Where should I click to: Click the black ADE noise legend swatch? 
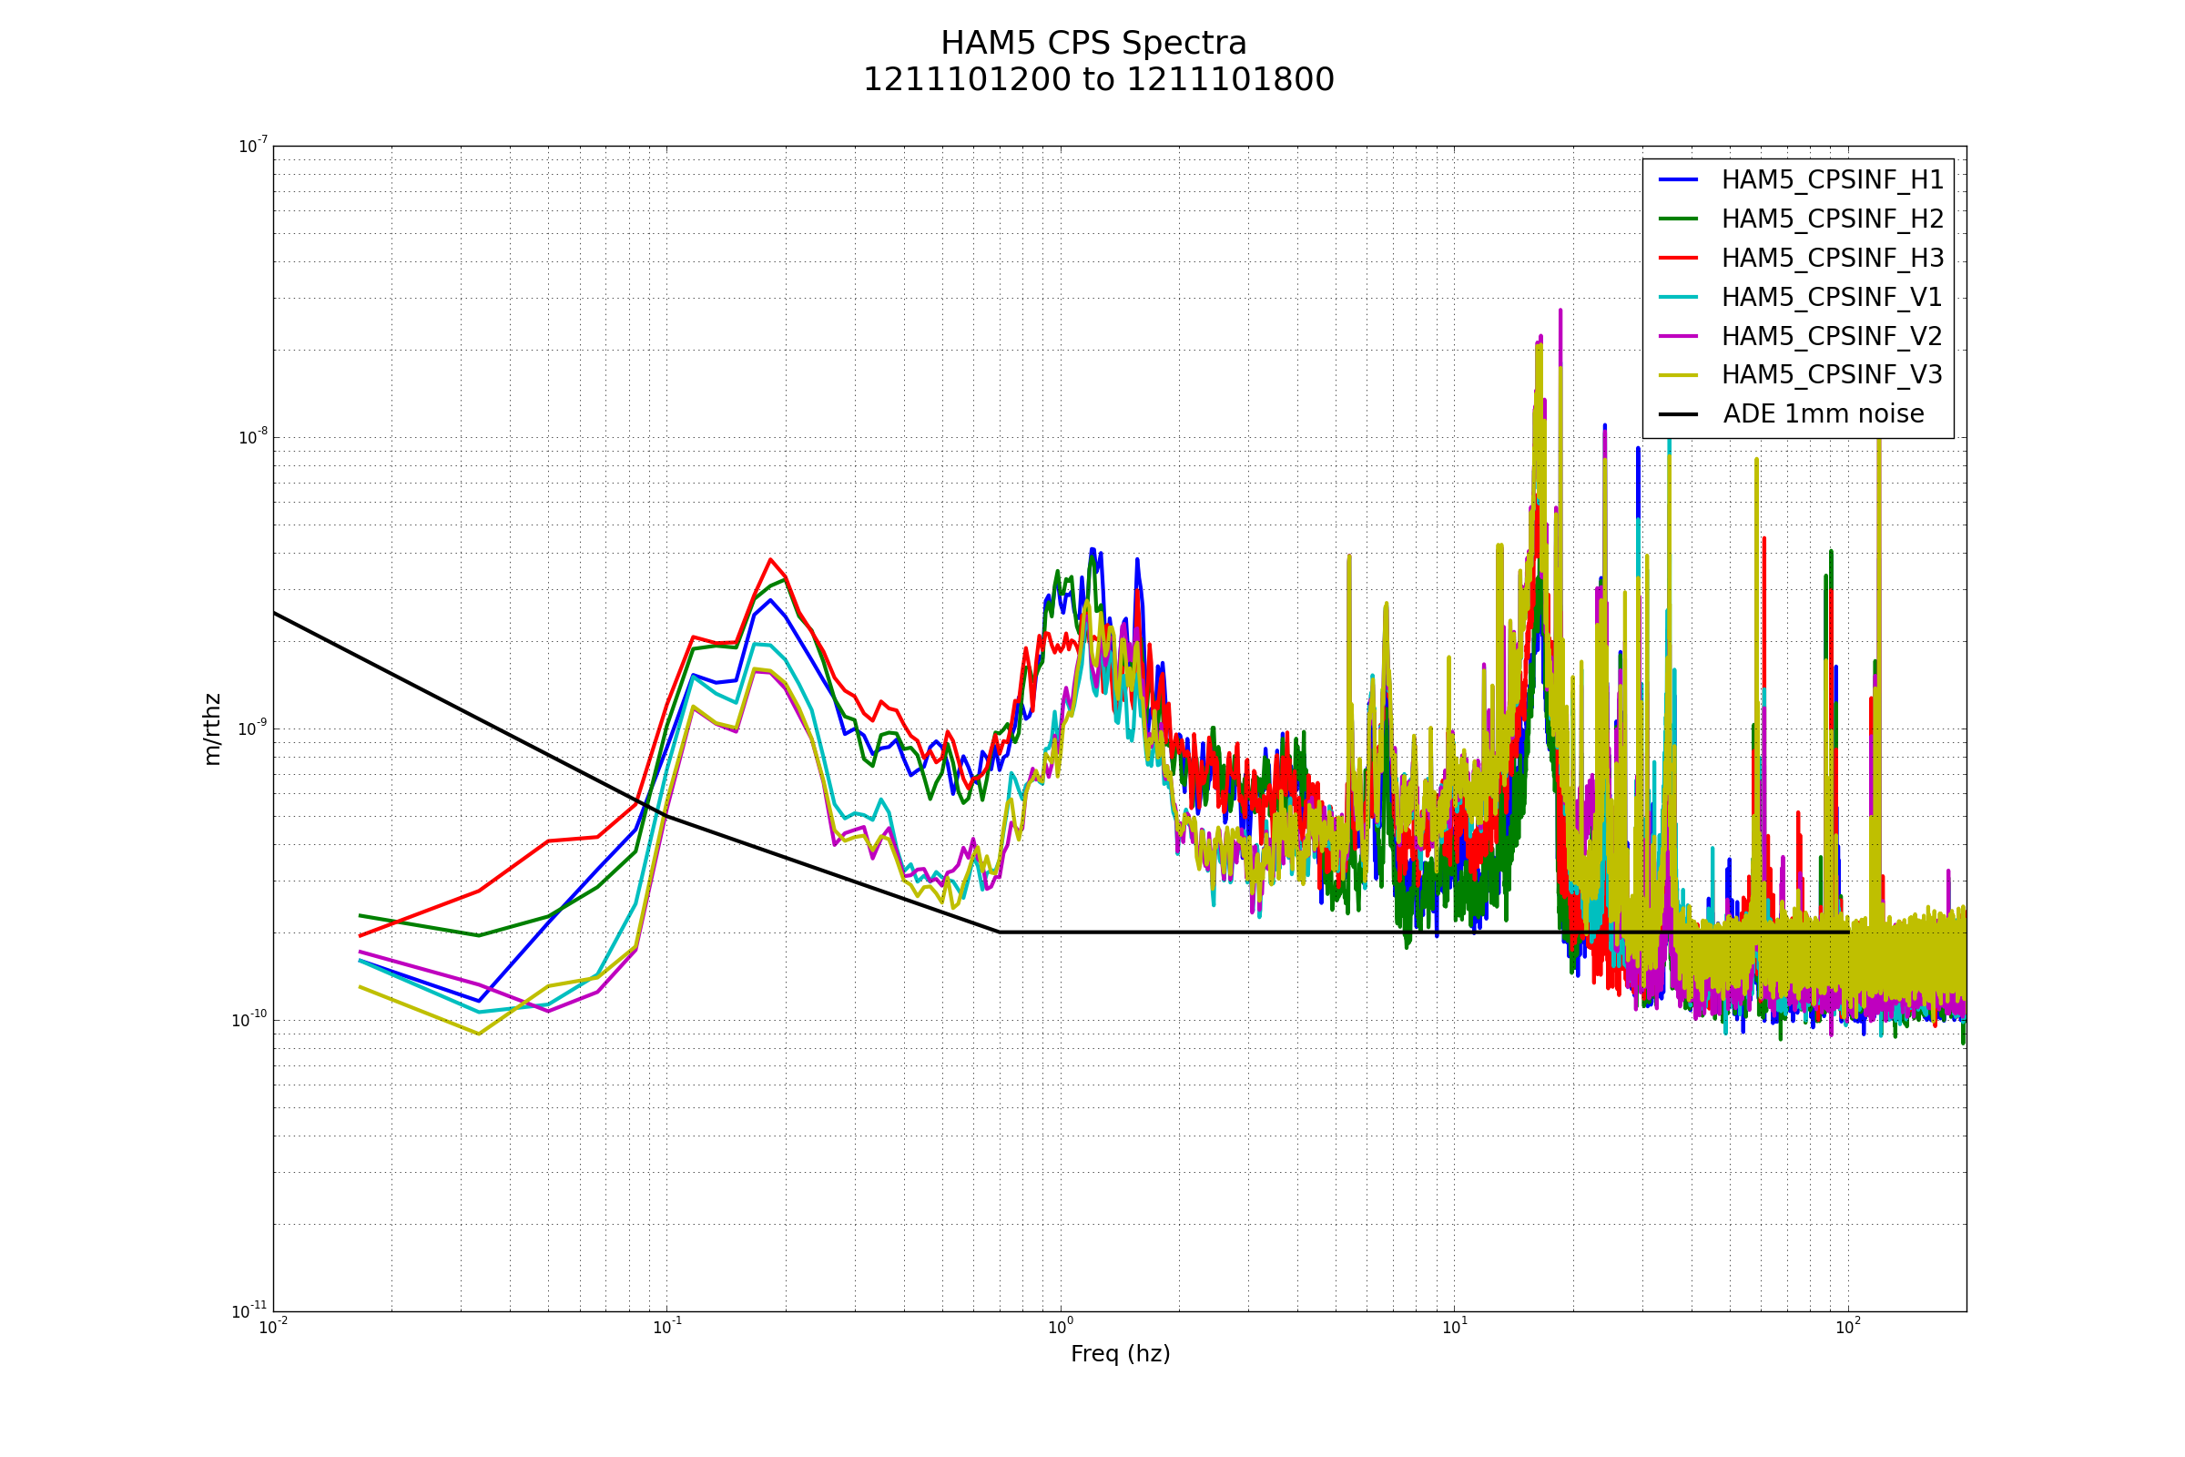pos(1678,414)
